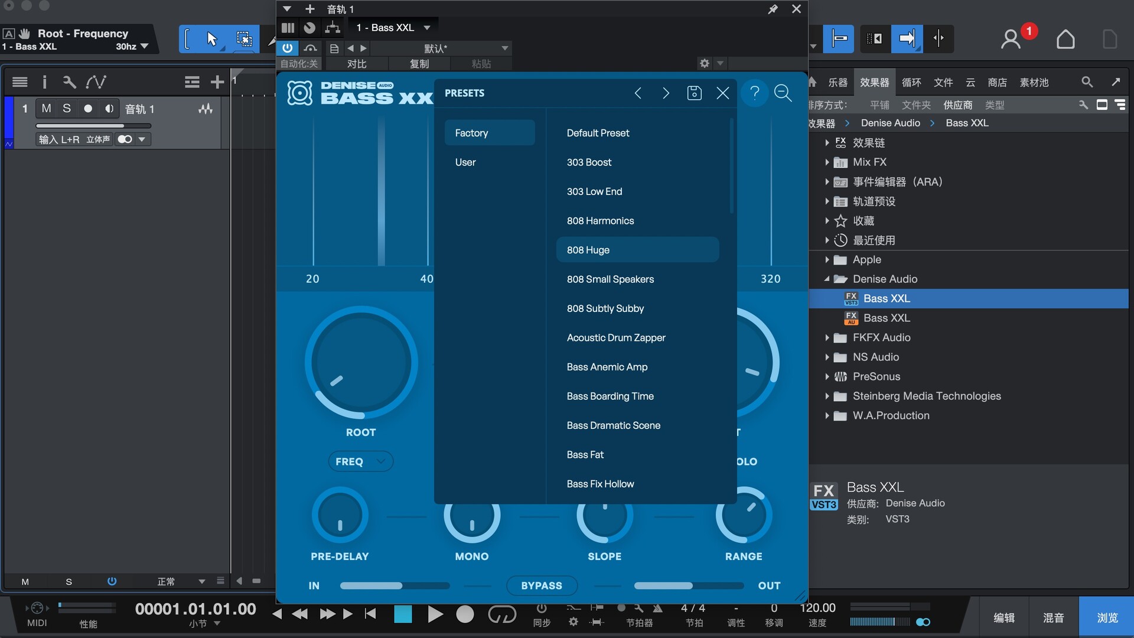Open plugin help question mark
1134x638 pixels.
point(754,93)
